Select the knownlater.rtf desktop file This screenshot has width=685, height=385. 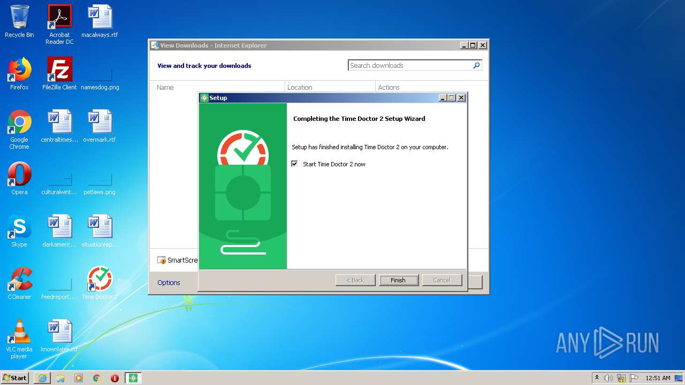59,336
